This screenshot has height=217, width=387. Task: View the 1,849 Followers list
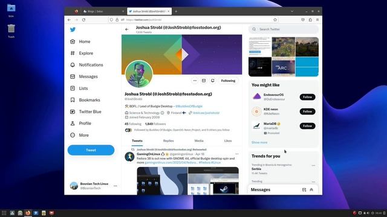pyautogui.click(x=155, y=124)
